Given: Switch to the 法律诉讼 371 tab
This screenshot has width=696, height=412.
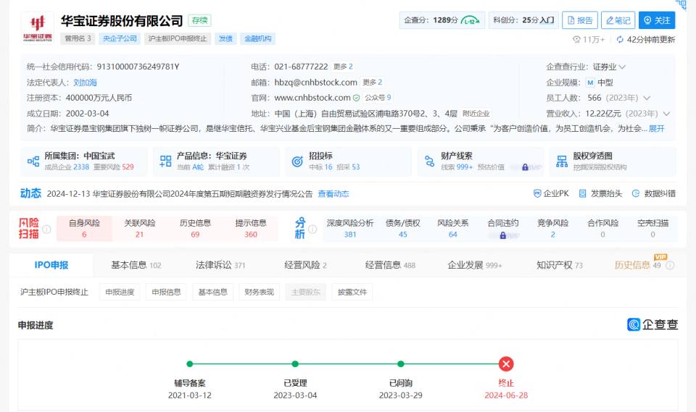Looking at the screenshot, I should [x=220, y=265].
